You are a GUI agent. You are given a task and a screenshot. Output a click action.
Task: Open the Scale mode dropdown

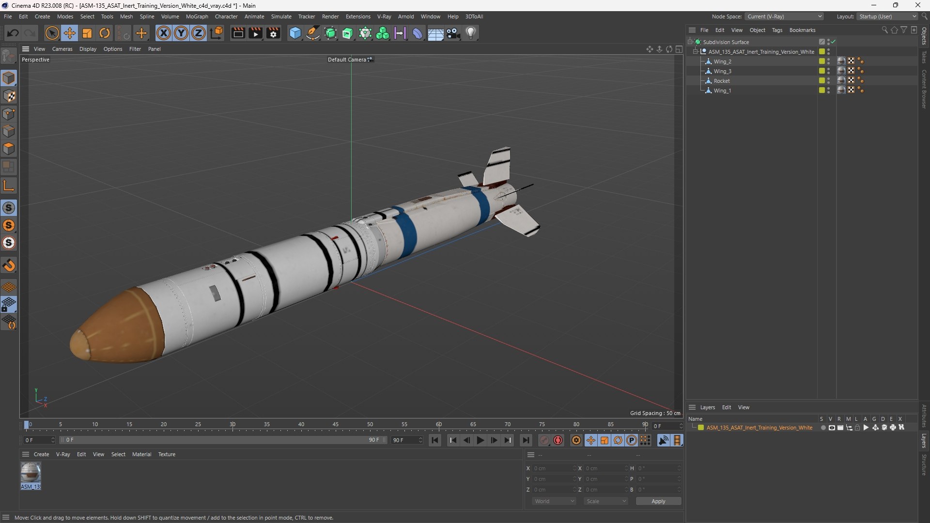tap(606, 501)
